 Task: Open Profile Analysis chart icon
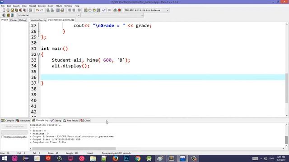coord(115,10)
